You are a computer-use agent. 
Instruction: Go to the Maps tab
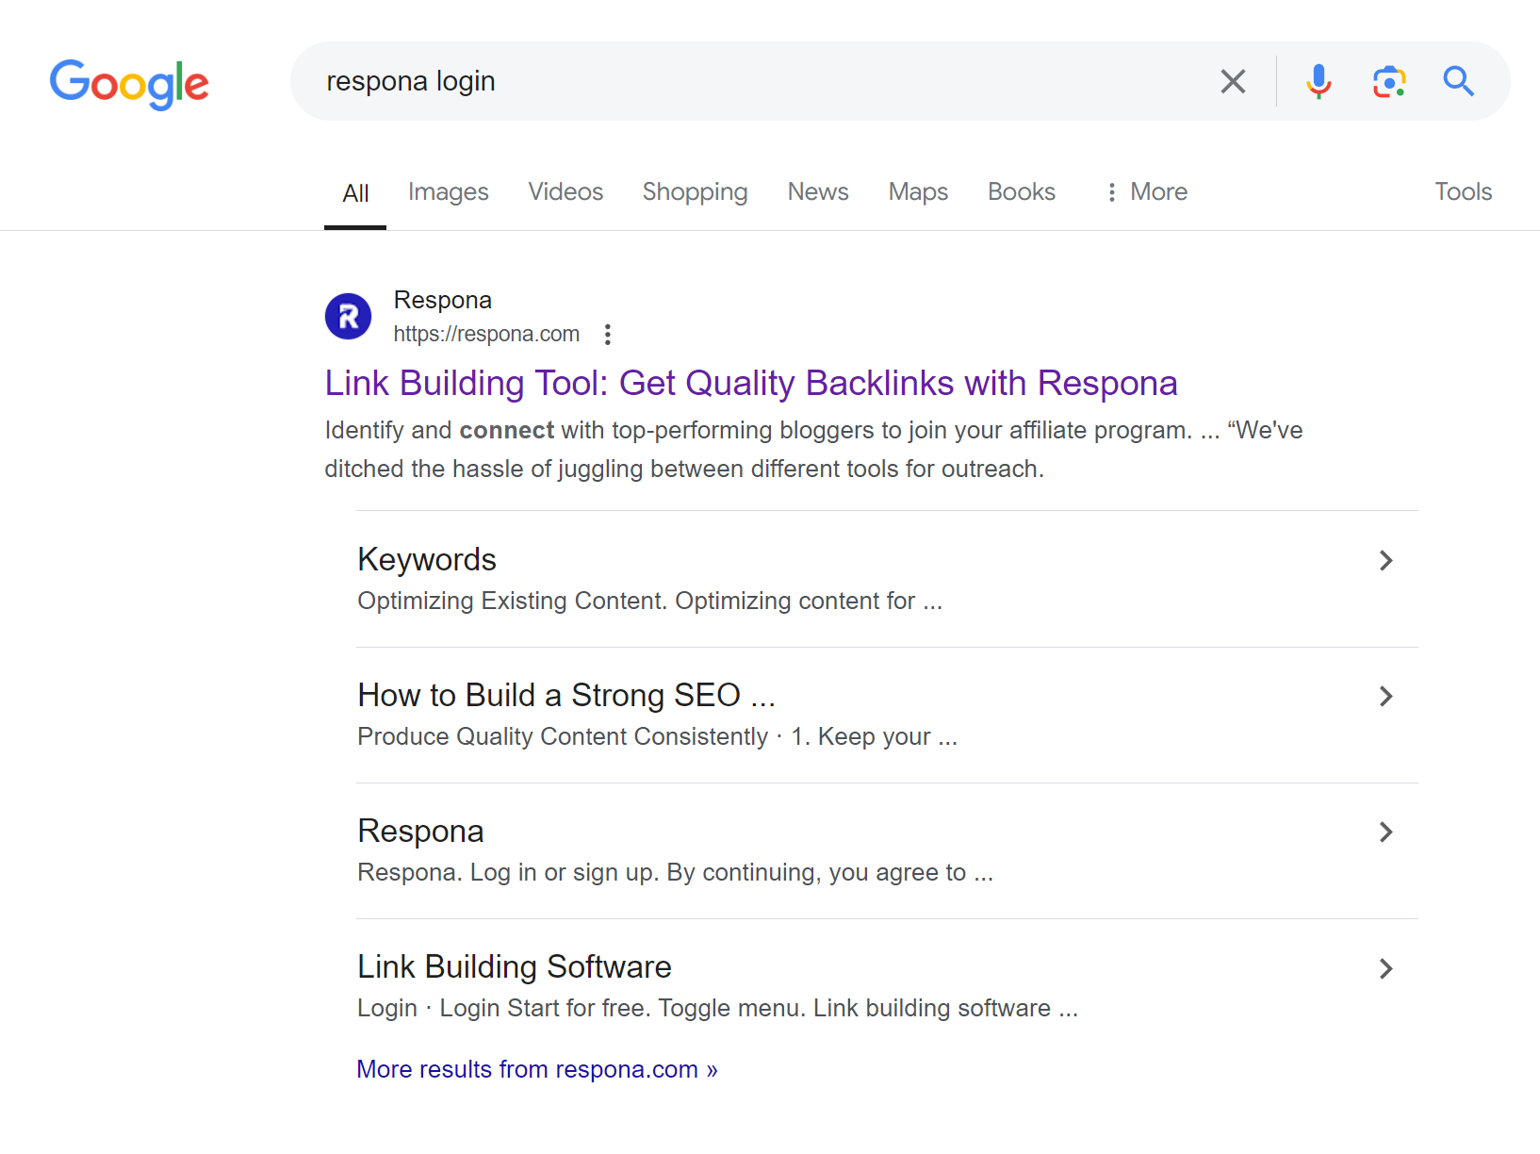(918, 191)
